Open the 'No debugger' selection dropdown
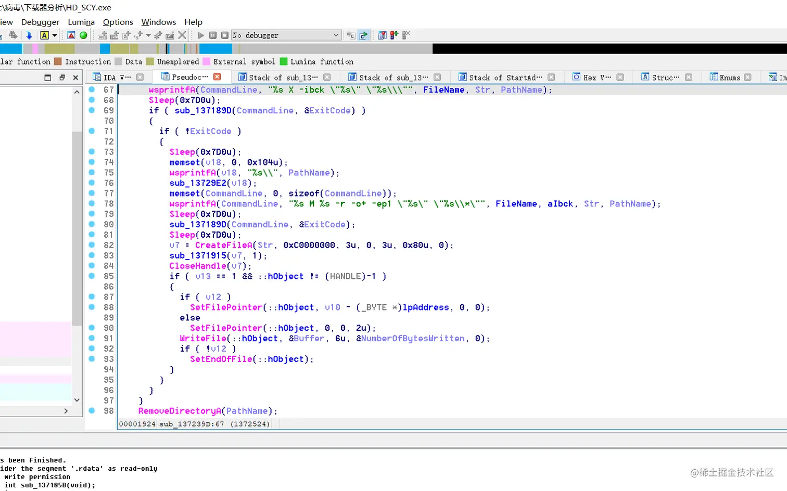The image size is (787, 491). pos(286,35)
